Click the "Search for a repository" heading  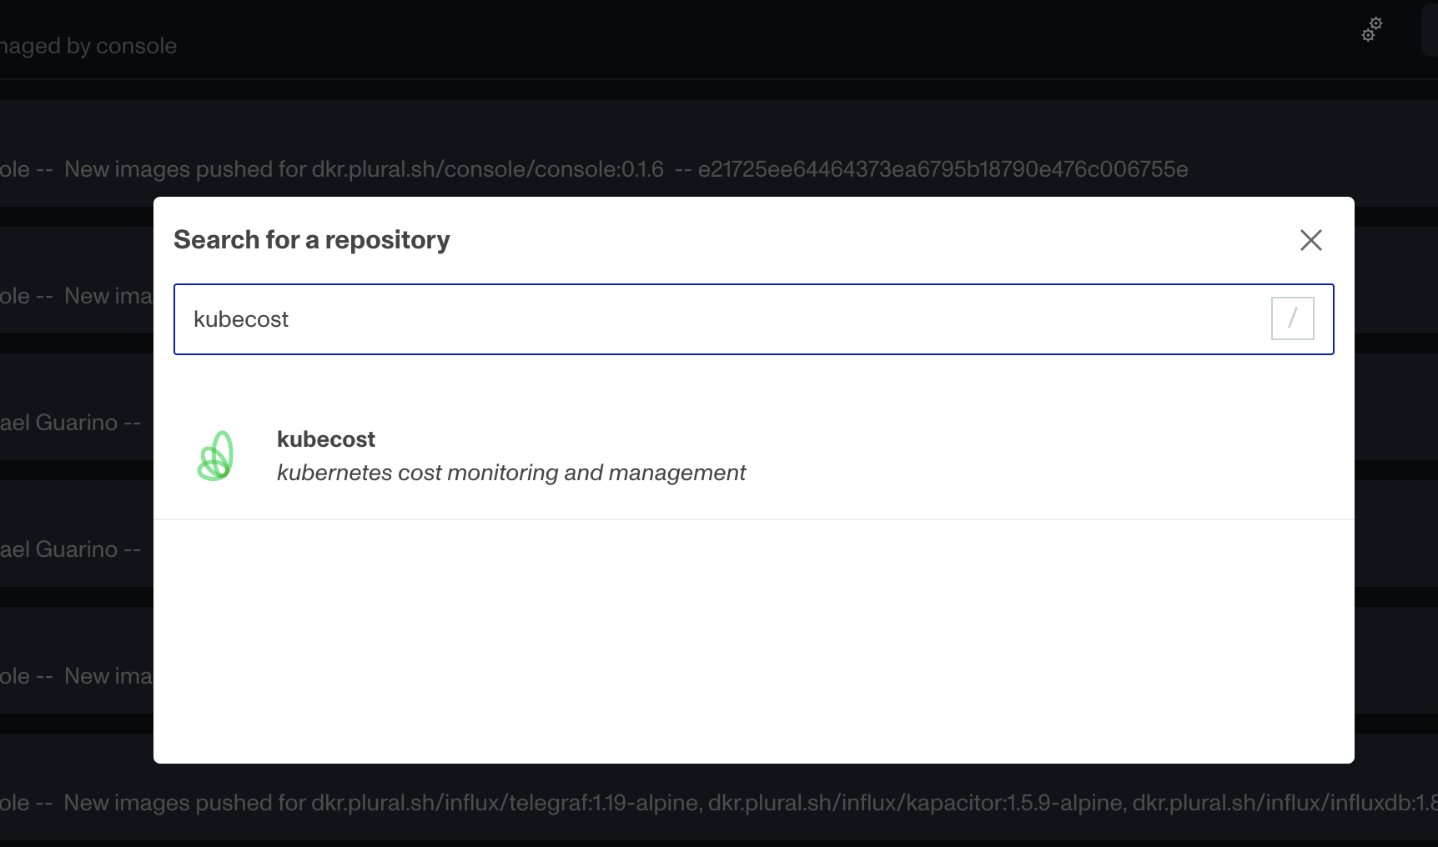coord(311,240)
